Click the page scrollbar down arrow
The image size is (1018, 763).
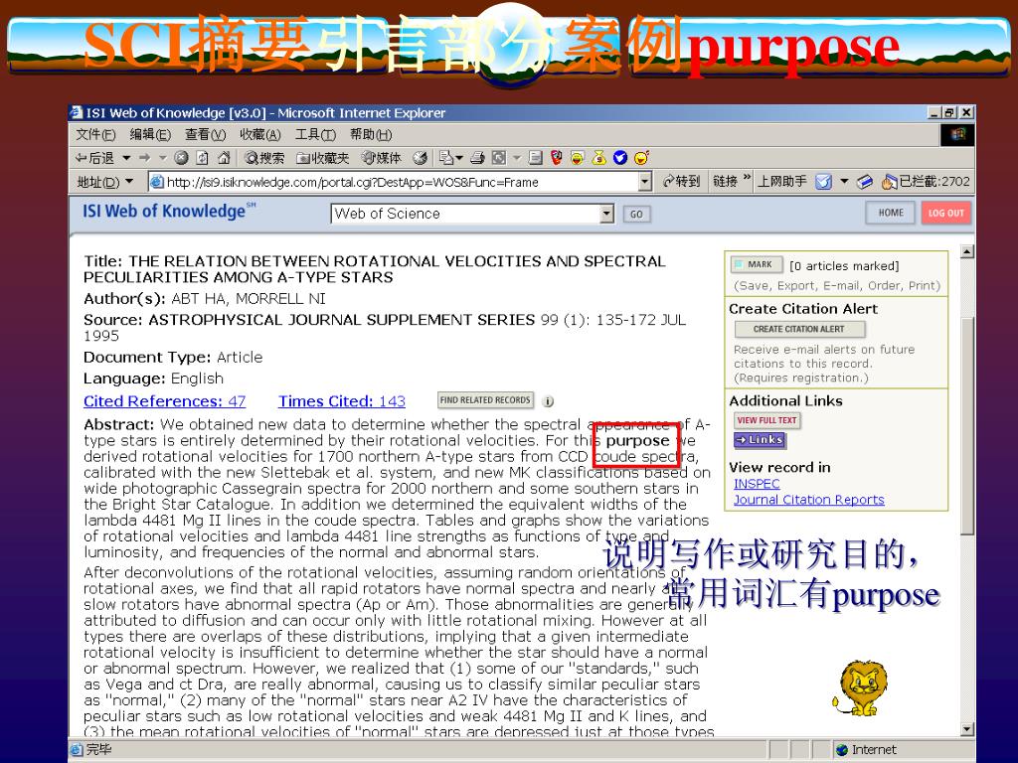point(966,729)
